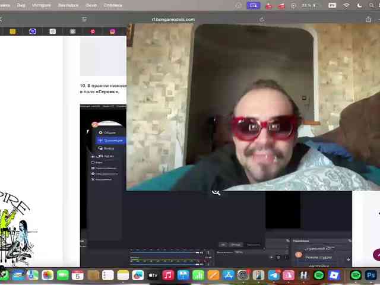Screen dimensions: 380x285
Task: Click the Wi-Fi status icon
Action: 346,5
